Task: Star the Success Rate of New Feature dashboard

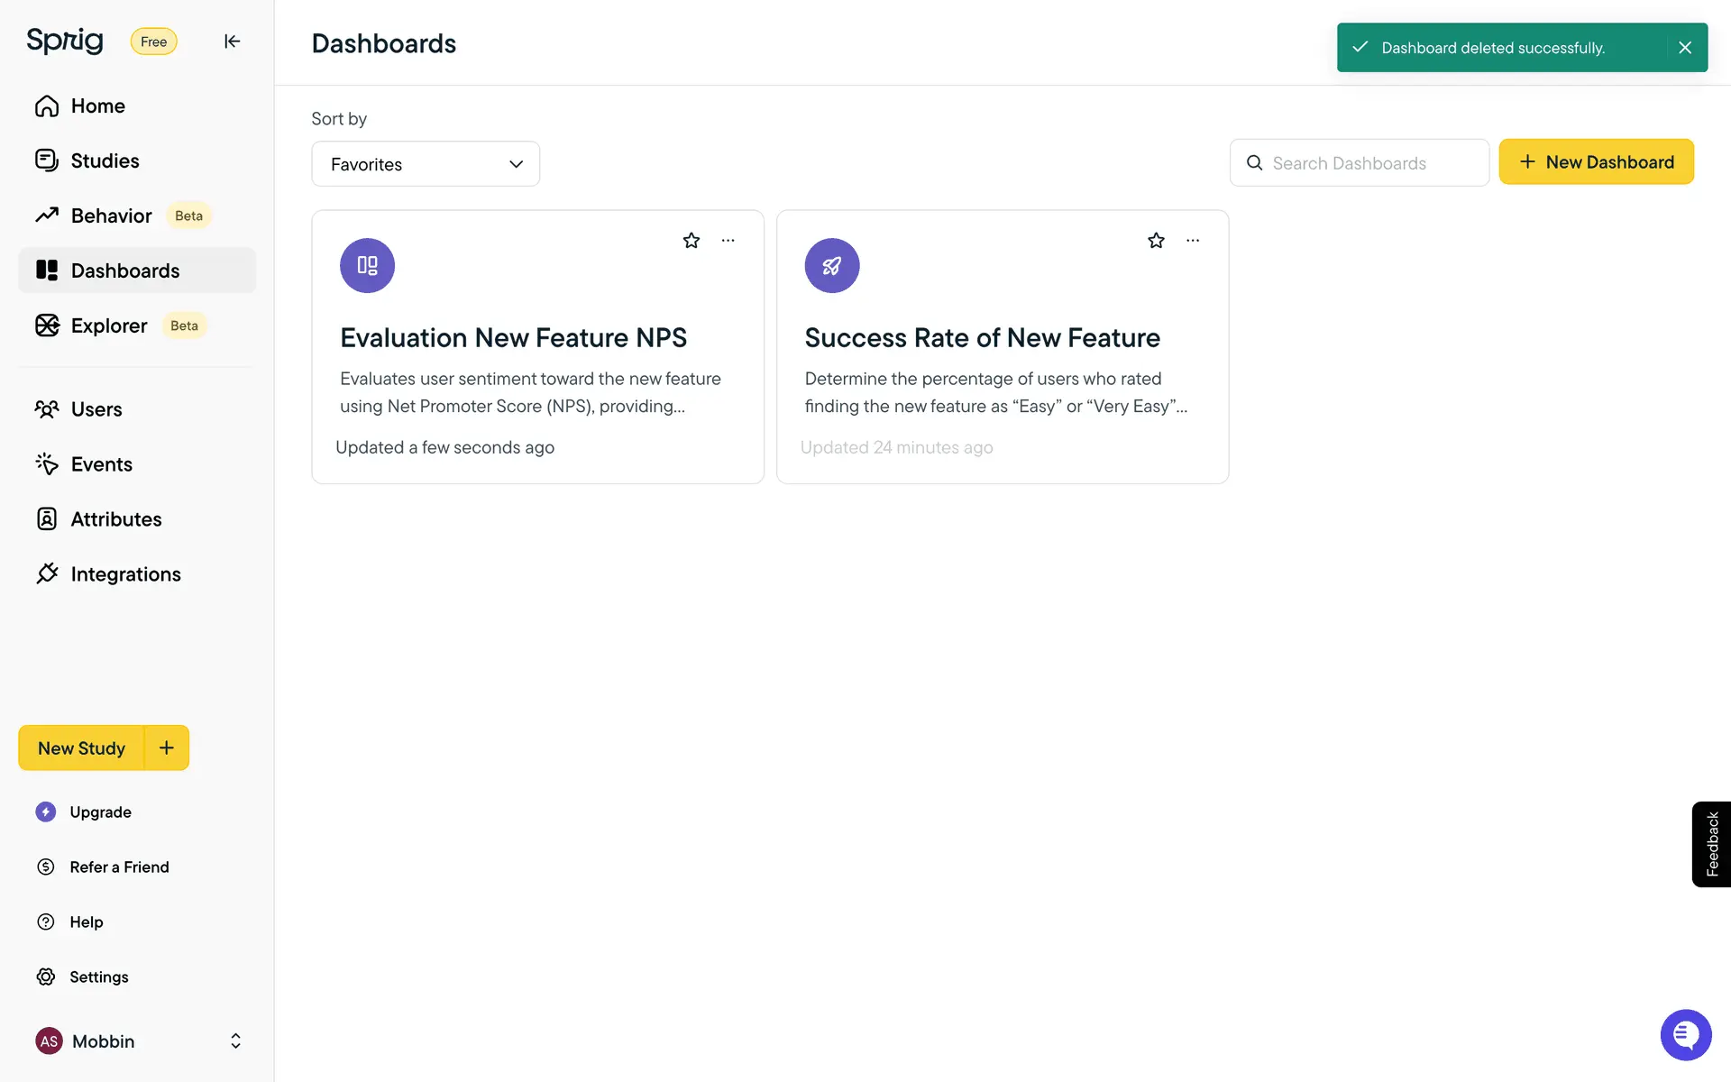Action: [1156, 241]
